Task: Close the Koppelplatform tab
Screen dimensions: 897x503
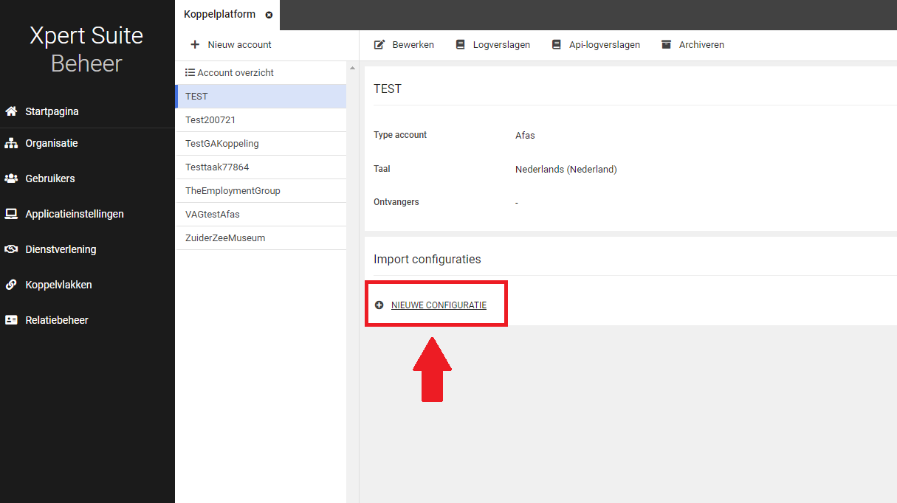Action: tap(269, 15)
